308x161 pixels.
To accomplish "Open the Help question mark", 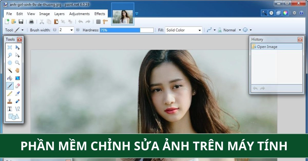I will [301, 13].
